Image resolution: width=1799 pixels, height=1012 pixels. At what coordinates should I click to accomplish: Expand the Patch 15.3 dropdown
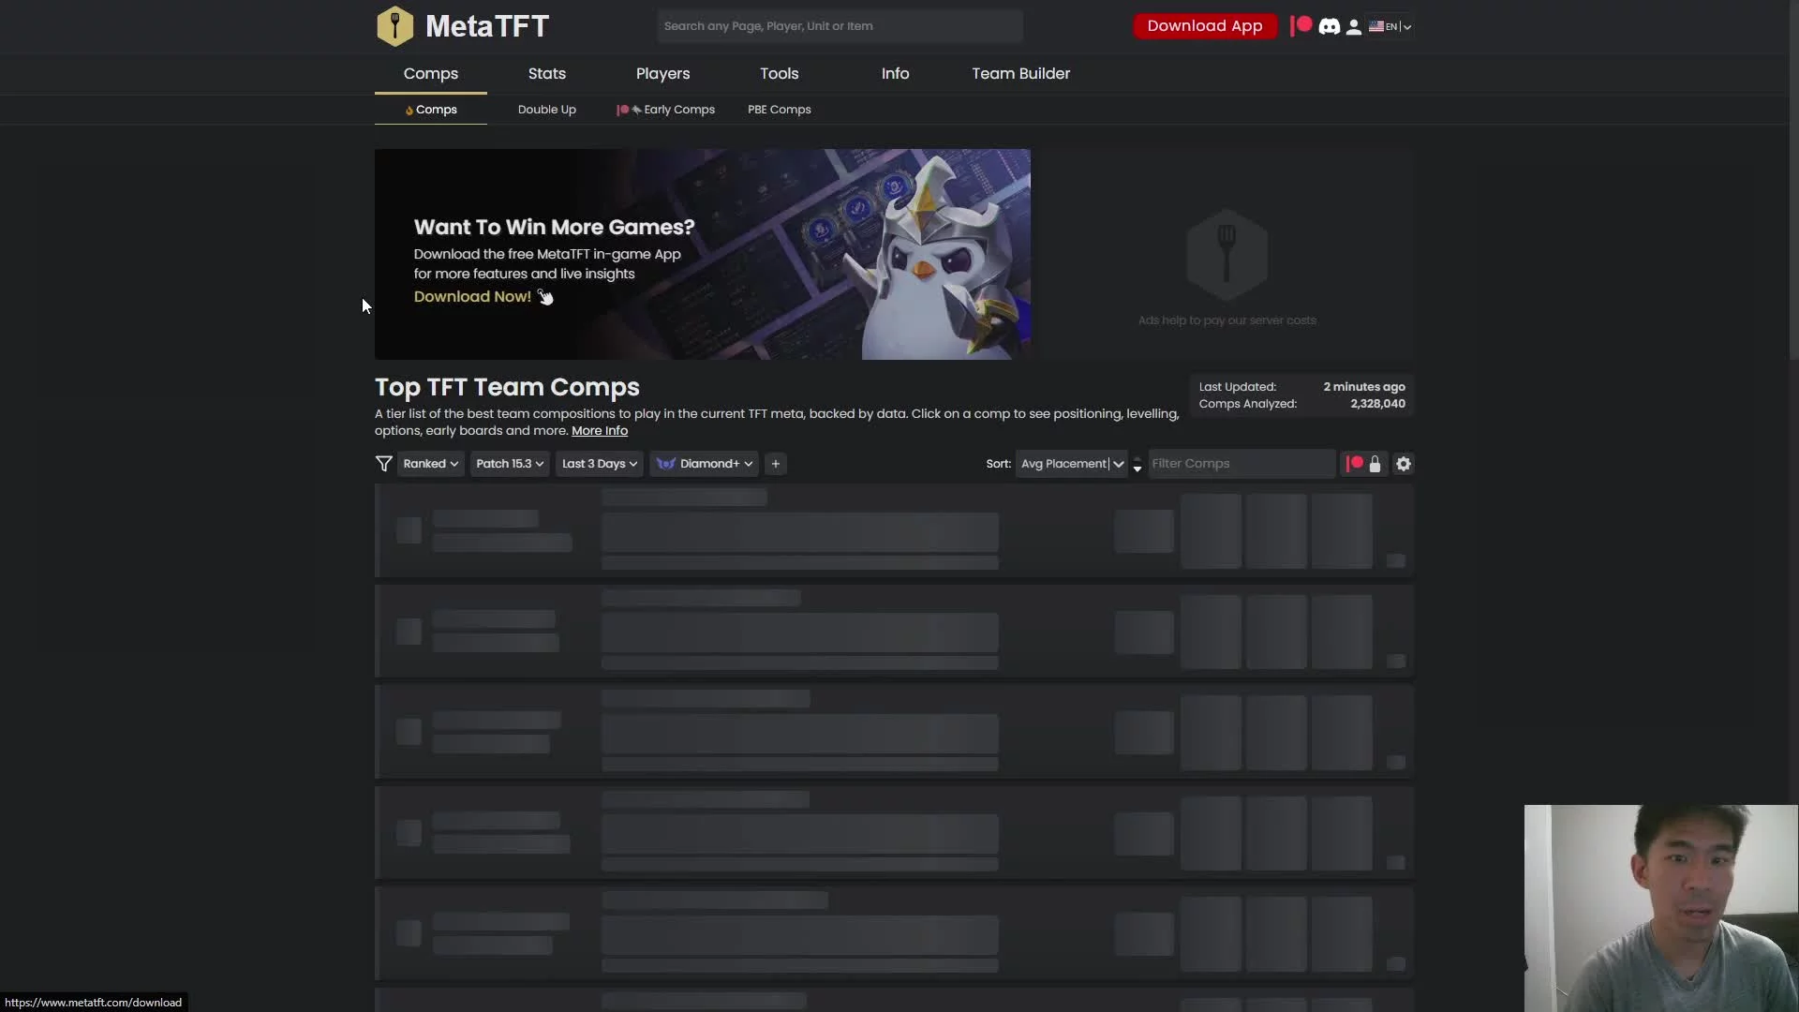[510, 464]
